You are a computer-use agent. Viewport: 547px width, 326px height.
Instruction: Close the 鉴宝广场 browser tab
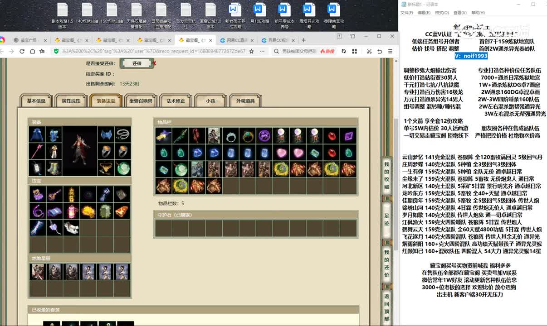[x=46, y=40]
